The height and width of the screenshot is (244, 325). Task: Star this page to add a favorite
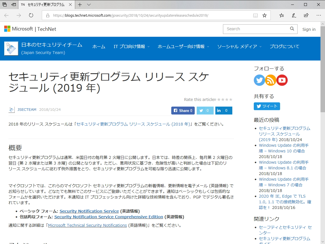click(265, 15)
